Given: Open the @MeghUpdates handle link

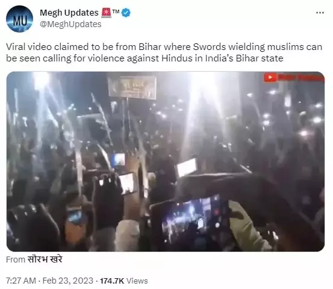Looking at the screenshot, I should pyautogui.click(x=70, y=24).
